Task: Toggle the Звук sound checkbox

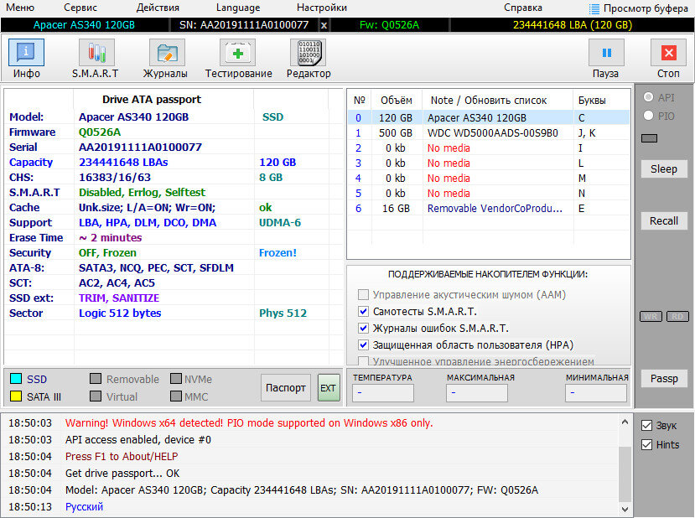Action: (646, 426)
